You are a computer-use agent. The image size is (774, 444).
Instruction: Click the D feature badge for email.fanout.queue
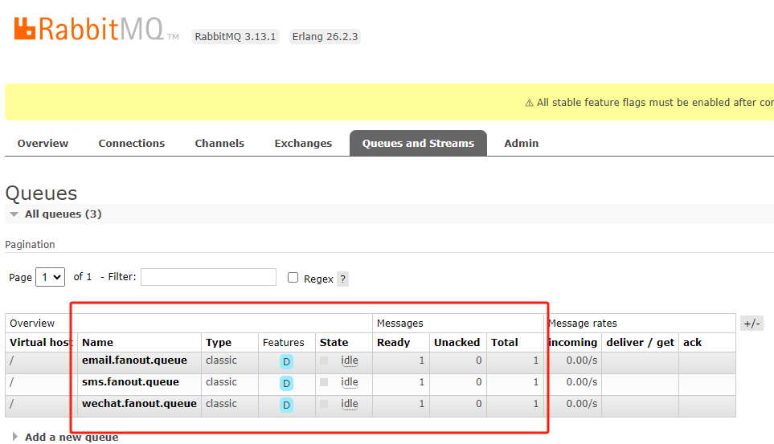click(286, 362)
